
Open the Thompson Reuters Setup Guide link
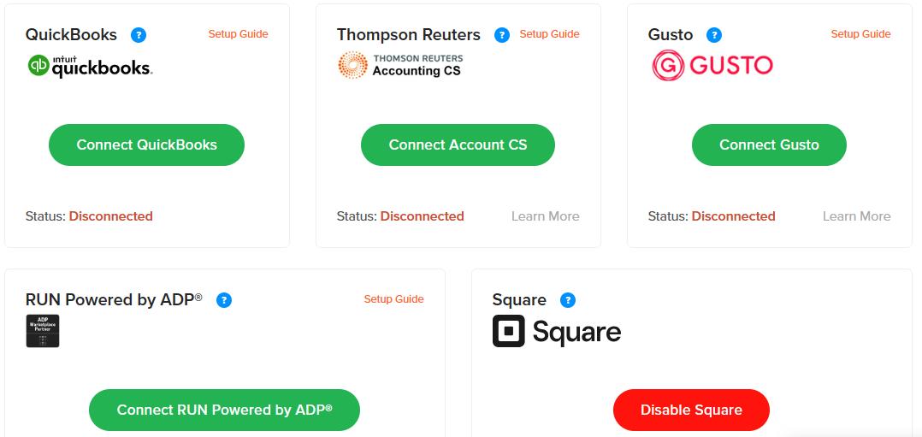[x=549, y=34]
